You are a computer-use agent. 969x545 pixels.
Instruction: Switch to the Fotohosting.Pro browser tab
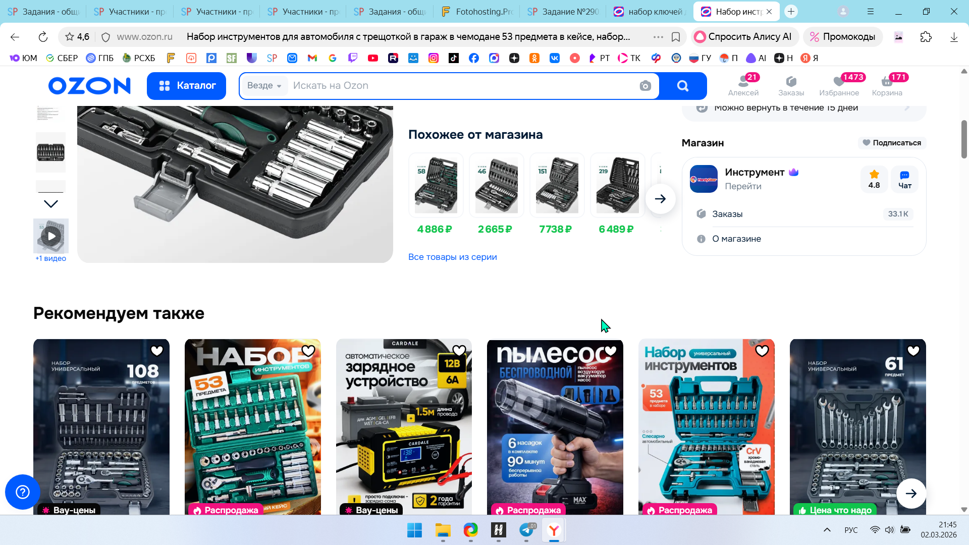coord(476,12)
